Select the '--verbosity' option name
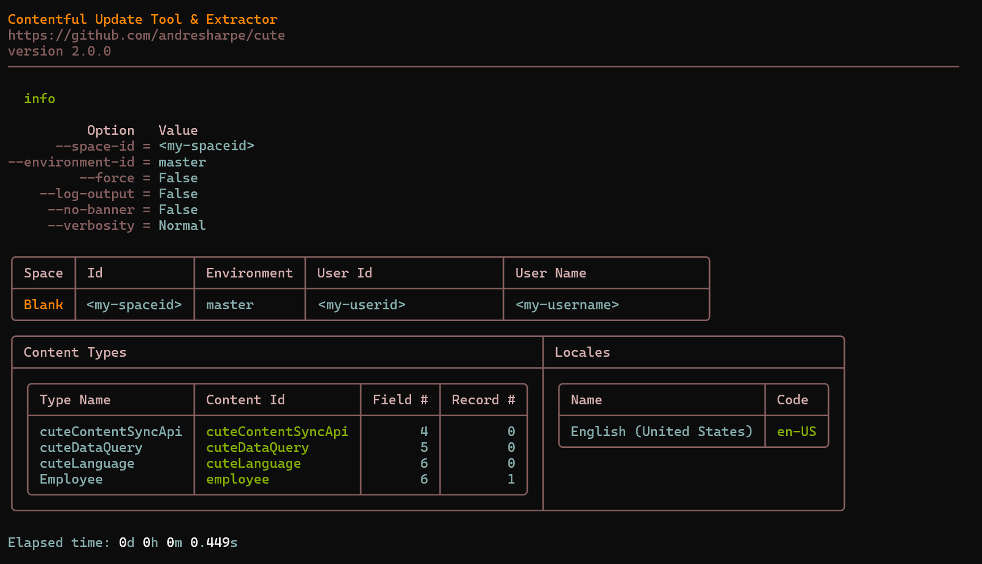The width and height of the screenshot is (982, 564). [91, 225]
